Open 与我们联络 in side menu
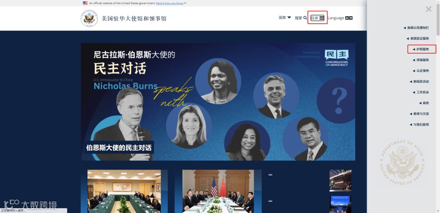440x213 pixels. pos(419,124)
